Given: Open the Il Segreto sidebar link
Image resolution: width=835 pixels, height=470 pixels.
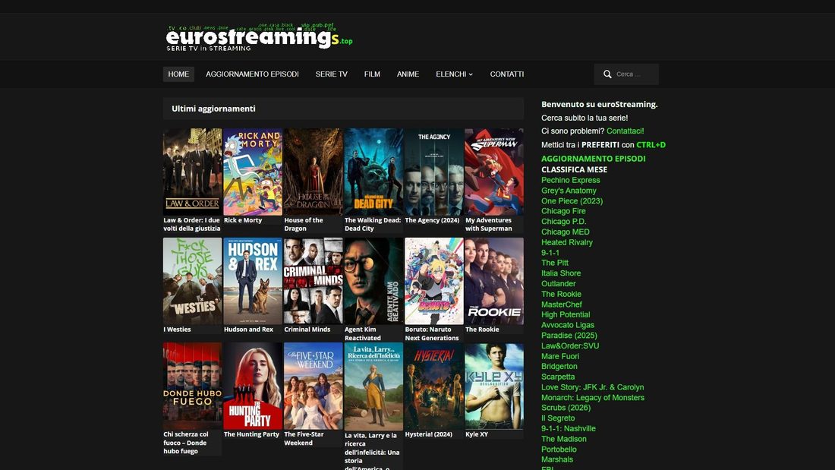Looking at the screenshot, I should [x=558, y=418].
